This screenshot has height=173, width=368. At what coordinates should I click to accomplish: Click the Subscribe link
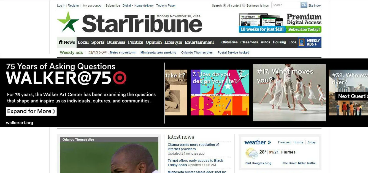(113, 5)
